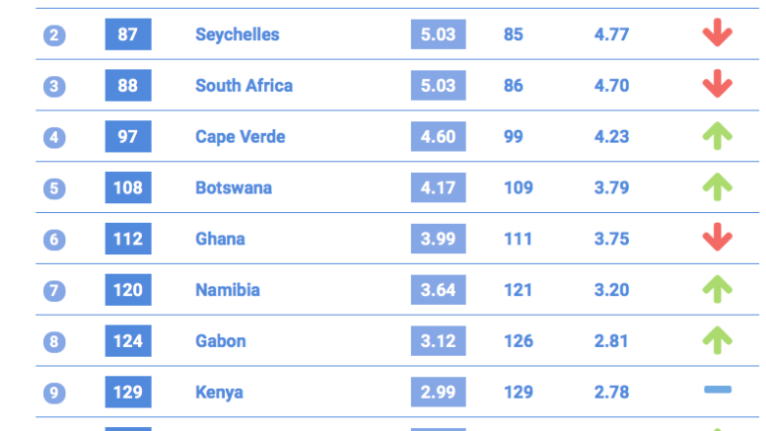Click the green up arrow for Cape Verde
The height and width of the screenshot is (431, 766).
click(717, 135)
